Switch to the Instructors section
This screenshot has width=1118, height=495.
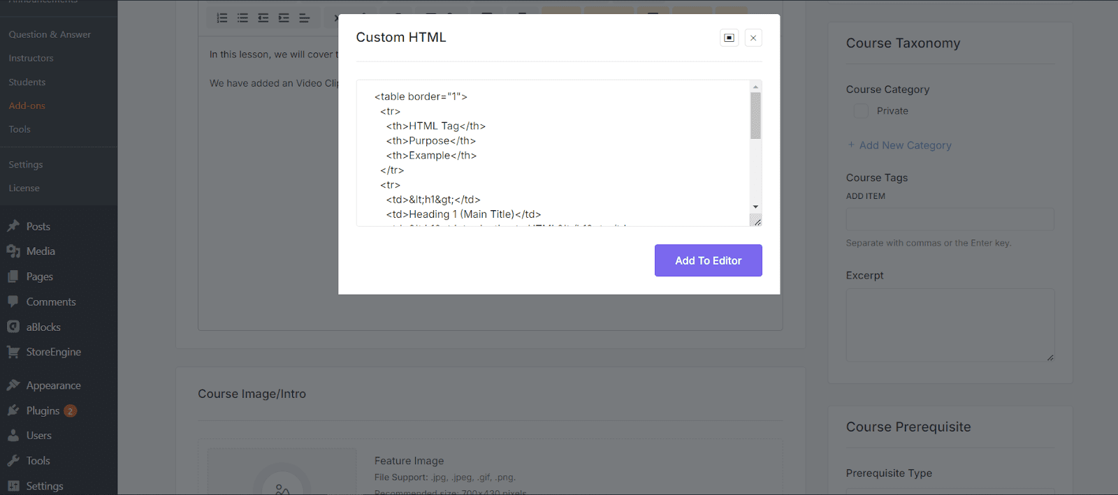pos(31,58)
